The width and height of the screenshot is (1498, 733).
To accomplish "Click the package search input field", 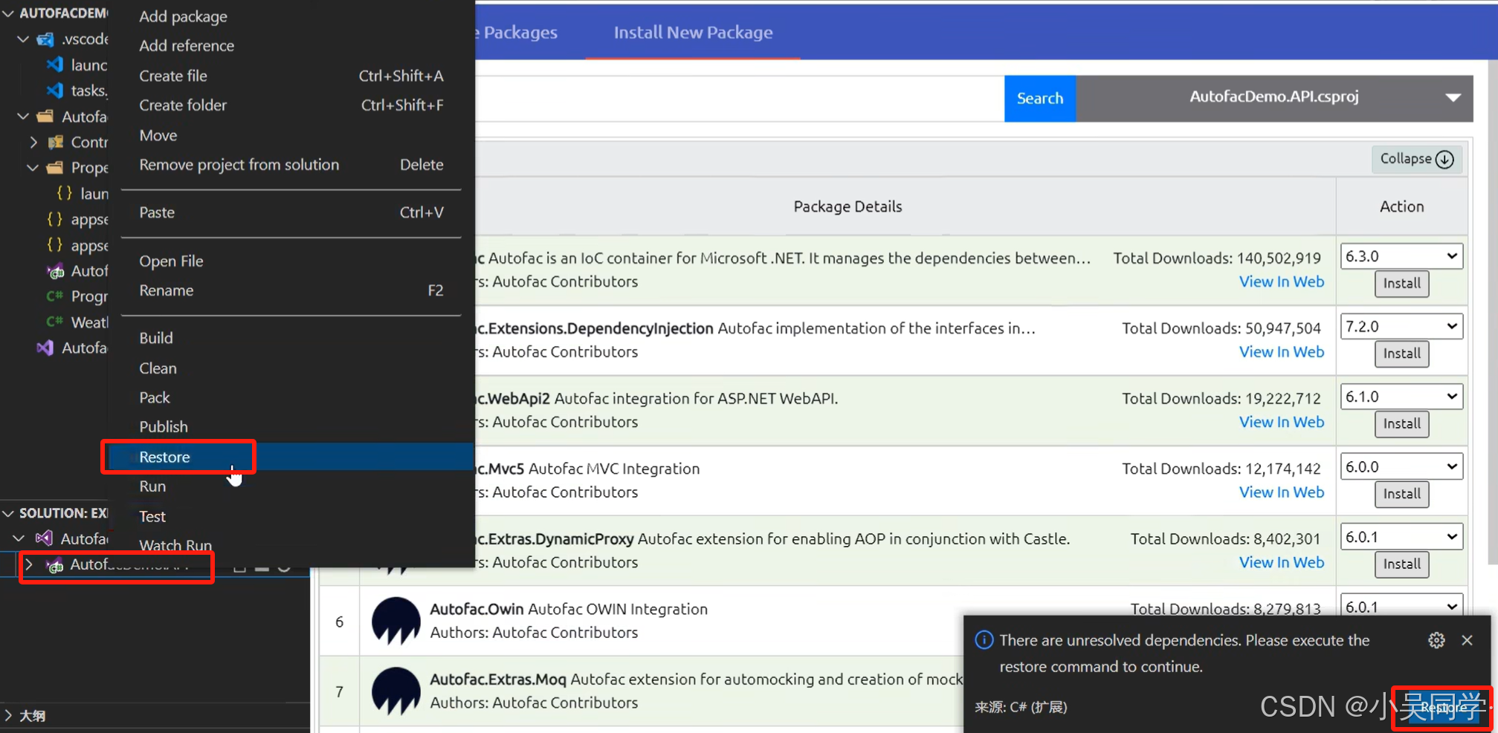I will coord(740,98).
